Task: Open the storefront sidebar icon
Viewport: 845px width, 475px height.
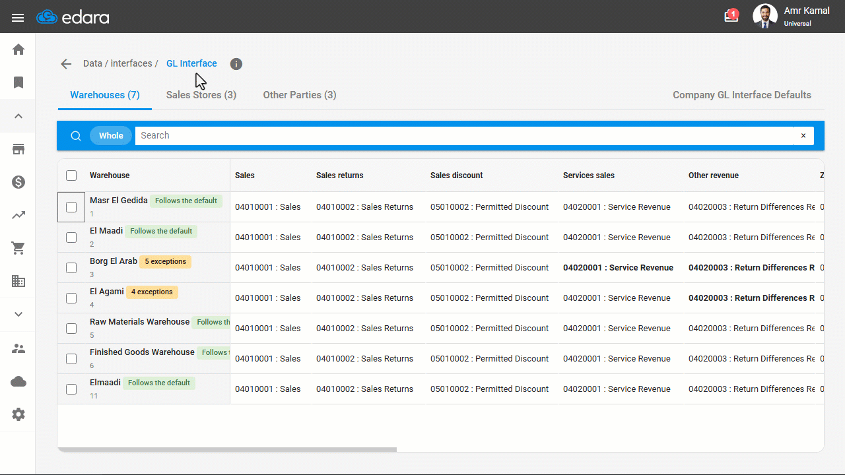Action: [x=18, y=149]
